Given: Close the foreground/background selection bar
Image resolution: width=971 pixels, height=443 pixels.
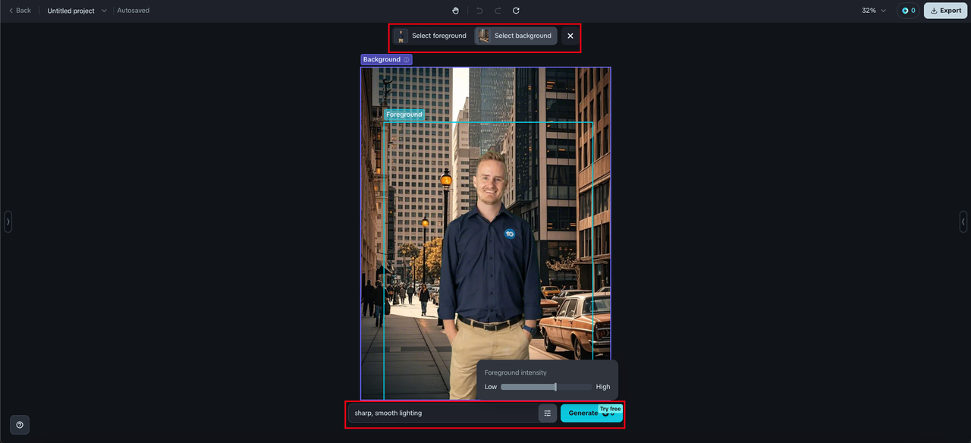Looking at the screenshot, I should click(570, 36).
